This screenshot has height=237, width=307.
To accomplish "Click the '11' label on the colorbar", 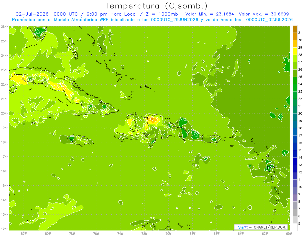I will click(300, 179).
